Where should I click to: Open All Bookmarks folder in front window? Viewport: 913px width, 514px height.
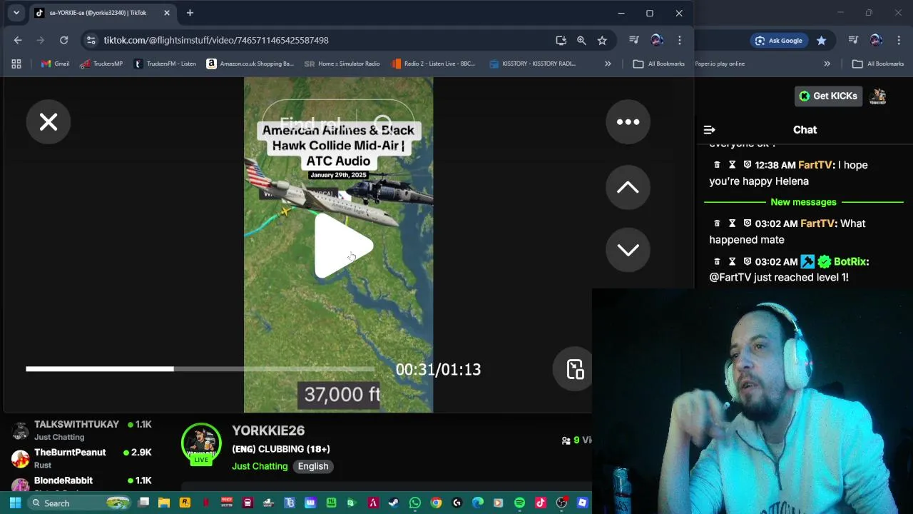point(658,64)
